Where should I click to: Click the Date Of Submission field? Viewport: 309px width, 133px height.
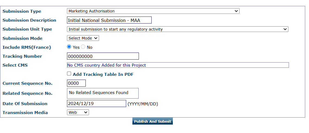point(96,103)
